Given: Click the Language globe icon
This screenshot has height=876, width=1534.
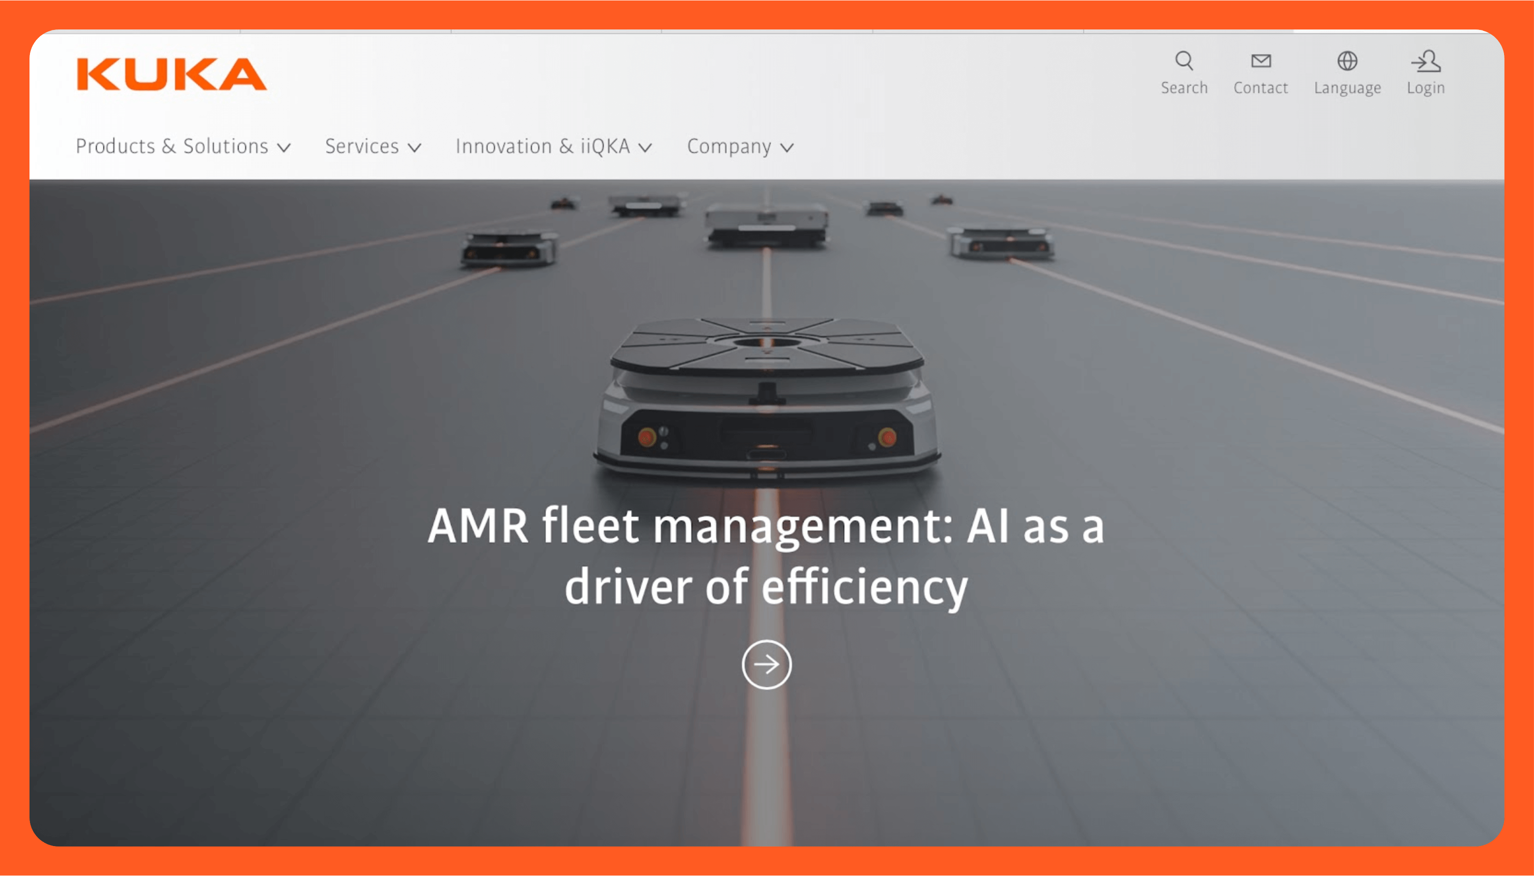Looking at the screenshot, I should (1347, 61).
